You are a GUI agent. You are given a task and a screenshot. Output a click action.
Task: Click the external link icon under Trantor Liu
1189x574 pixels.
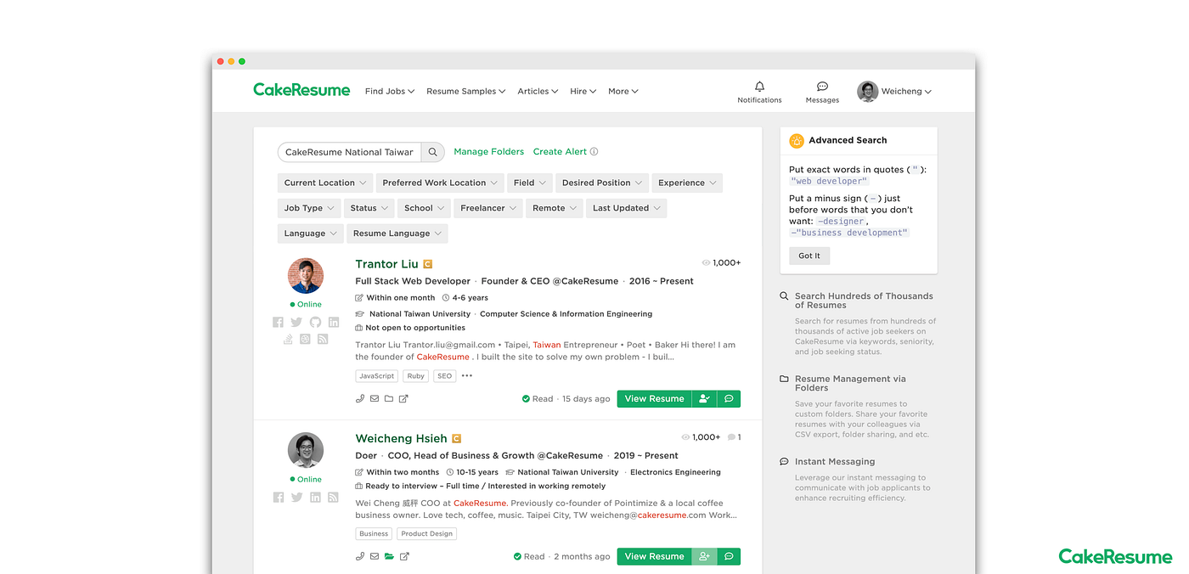click(x=403, y=399)
